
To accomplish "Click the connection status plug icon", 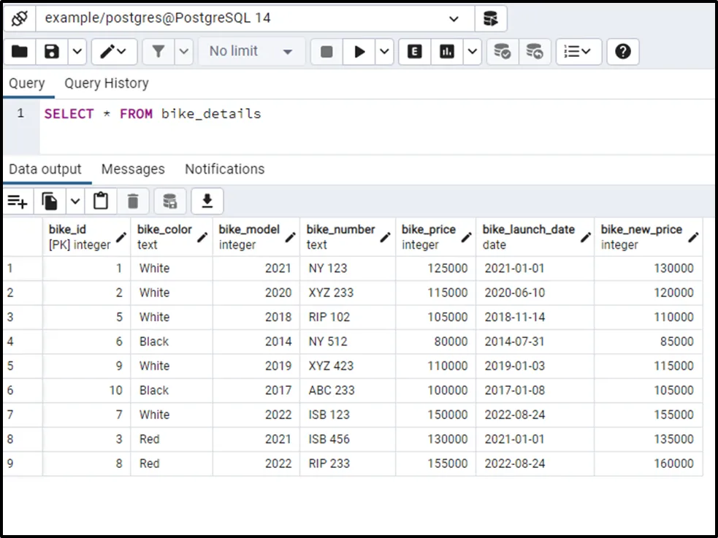I will (x=20, y=18).
